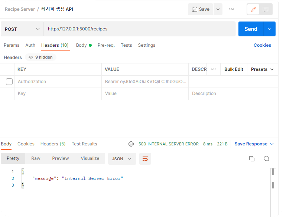Screen dimensions: 283x217
Task: Switch to the Params tab
Action: [12, 45]
